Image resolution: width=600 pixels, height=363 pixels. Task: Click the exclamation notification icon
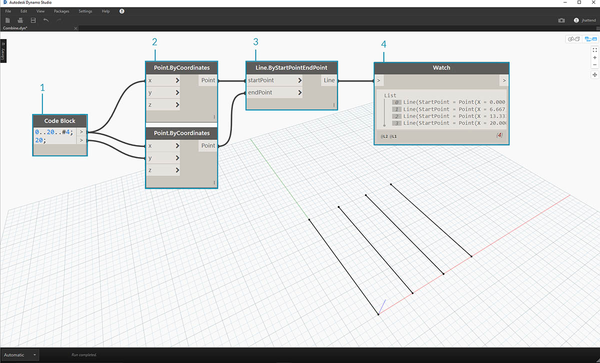(x=122, y=11)
